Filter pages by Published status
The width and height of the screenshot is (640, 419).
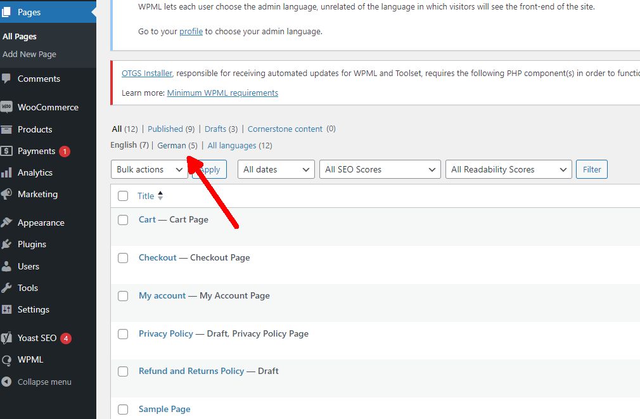pos(165,129)
